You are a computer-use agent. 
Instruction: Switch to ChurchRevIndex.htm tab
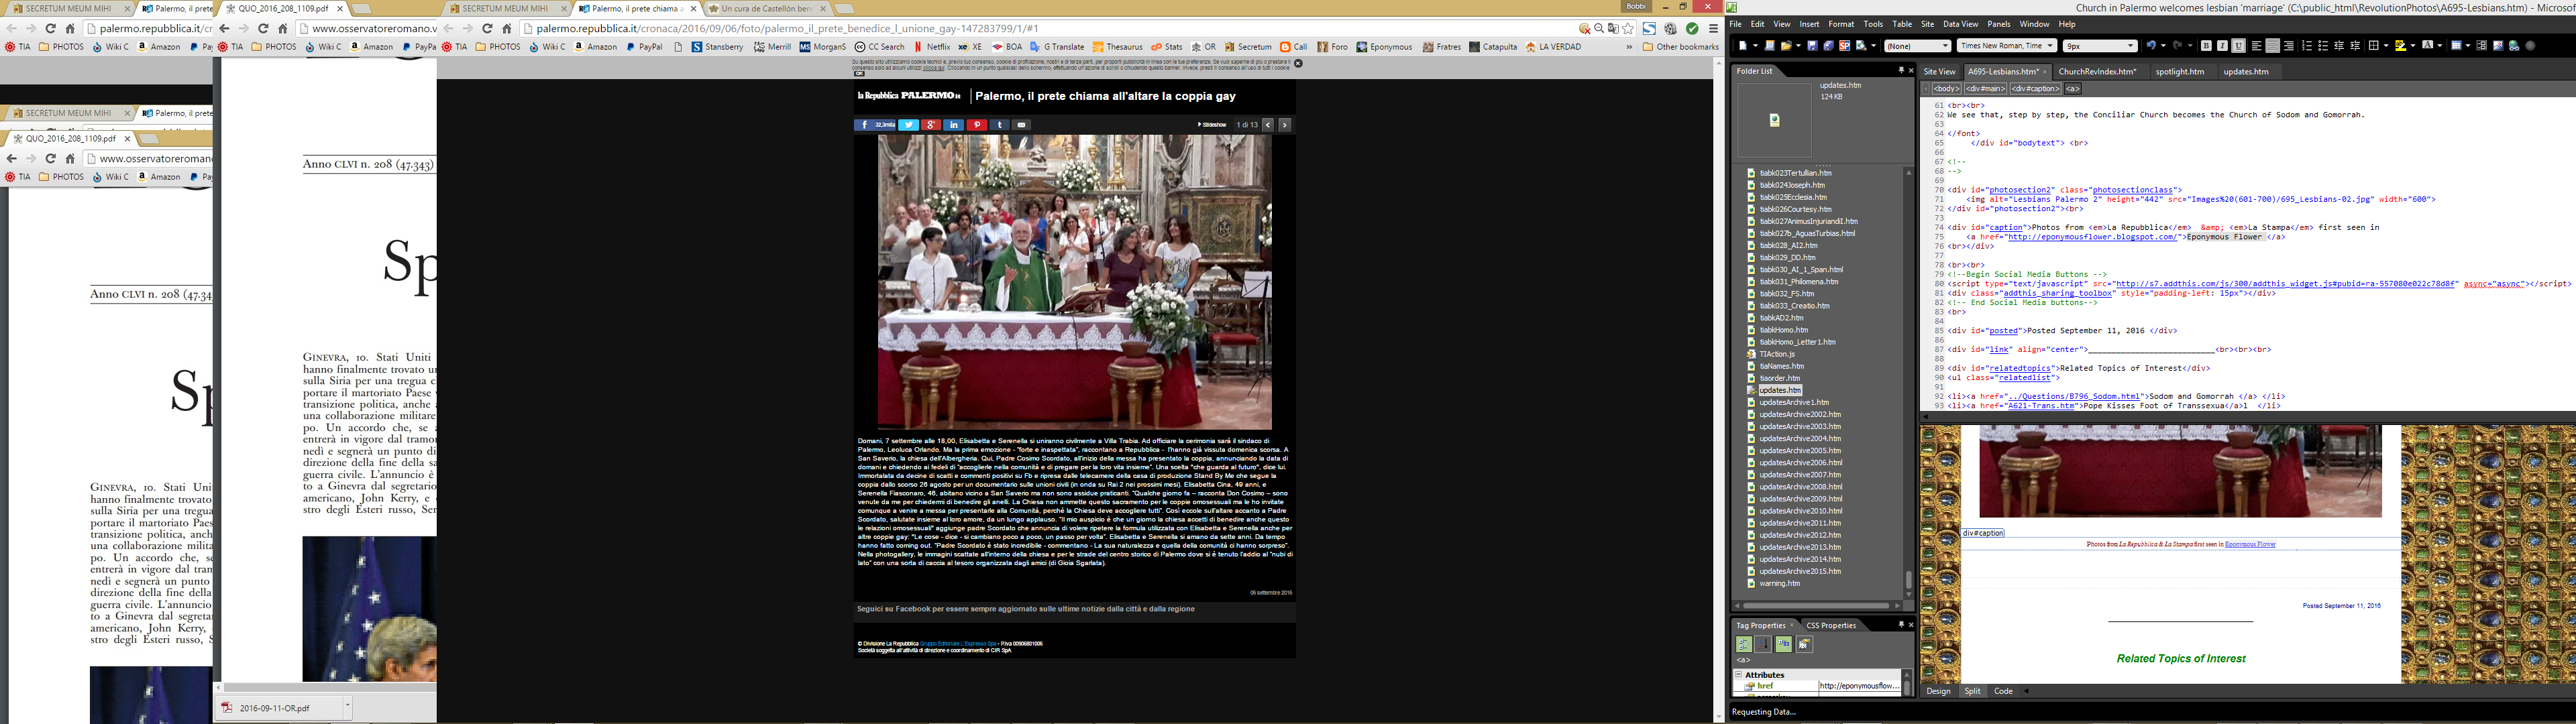coord(2097,71)
